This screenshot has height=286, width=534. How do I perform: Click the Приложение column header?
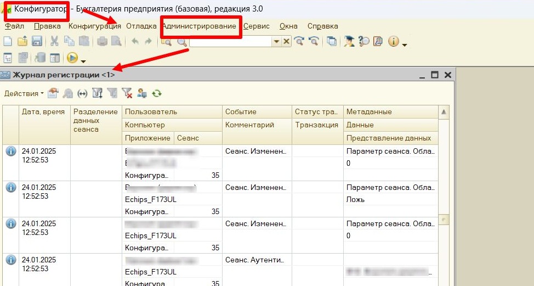[x=148, y=138]
